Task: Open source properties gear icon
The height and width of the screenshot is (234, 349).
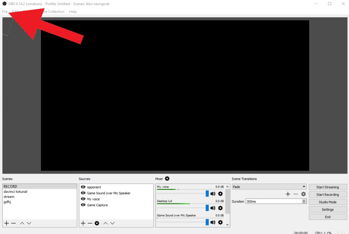Action: (97, 223)
